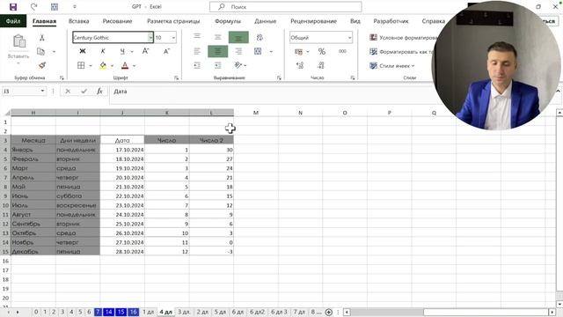Open Выравнивание group dialog launcher
This screenshot has height=317, width=563.
[279, 77]
